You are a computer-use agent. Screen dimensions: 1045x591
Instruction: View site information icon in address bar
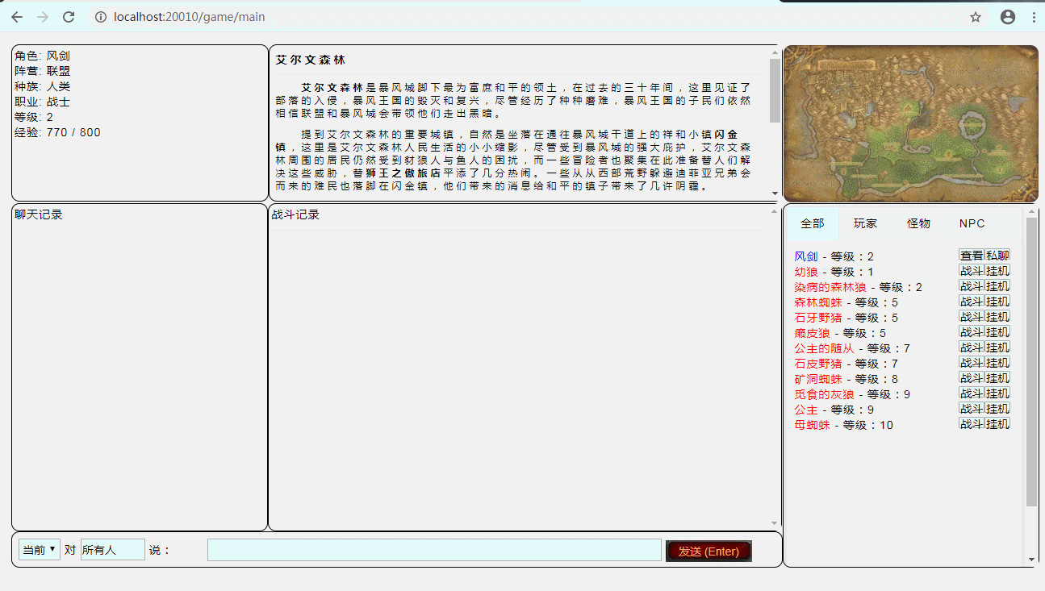click(101, 17)
